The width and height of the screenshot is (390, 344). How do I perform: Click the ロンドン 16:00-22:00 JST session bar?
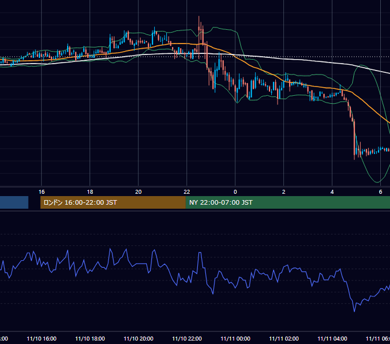[113, 202]
